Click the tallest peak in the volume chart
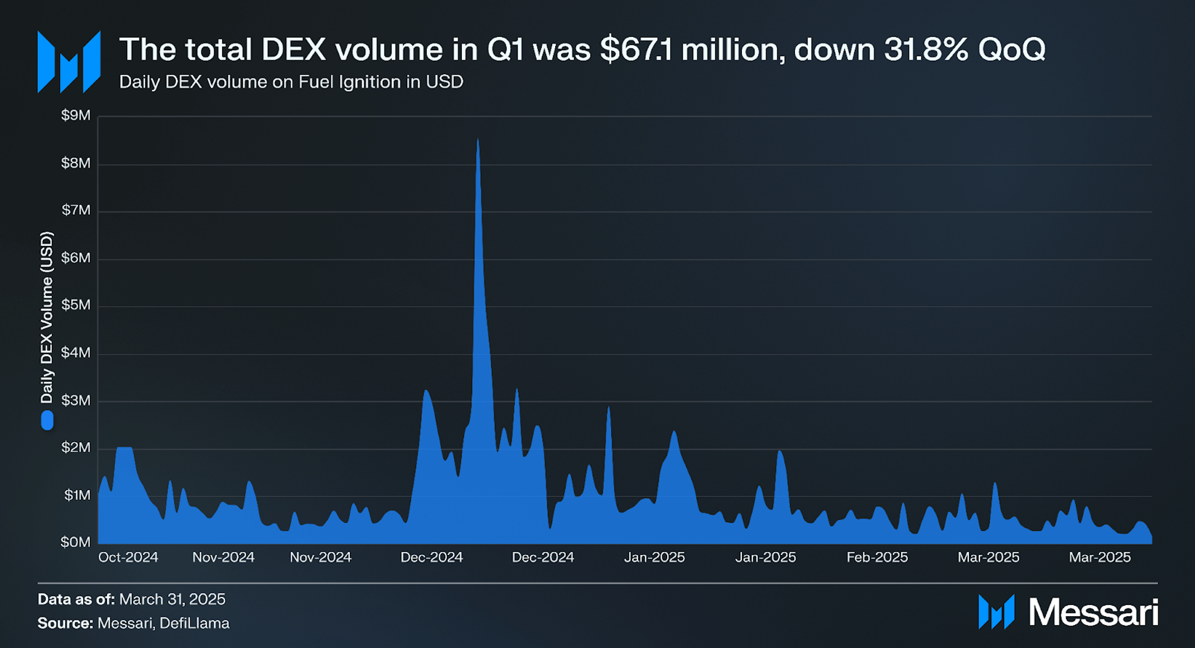This screenshot has width=1195, height=648. pyautogui.click(x=478, y=141)
